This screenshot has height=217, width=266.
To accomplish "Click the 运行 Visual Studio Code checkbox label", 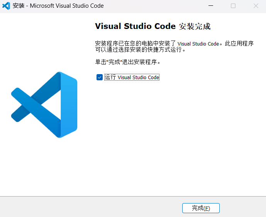I will (x=132, y=77).
